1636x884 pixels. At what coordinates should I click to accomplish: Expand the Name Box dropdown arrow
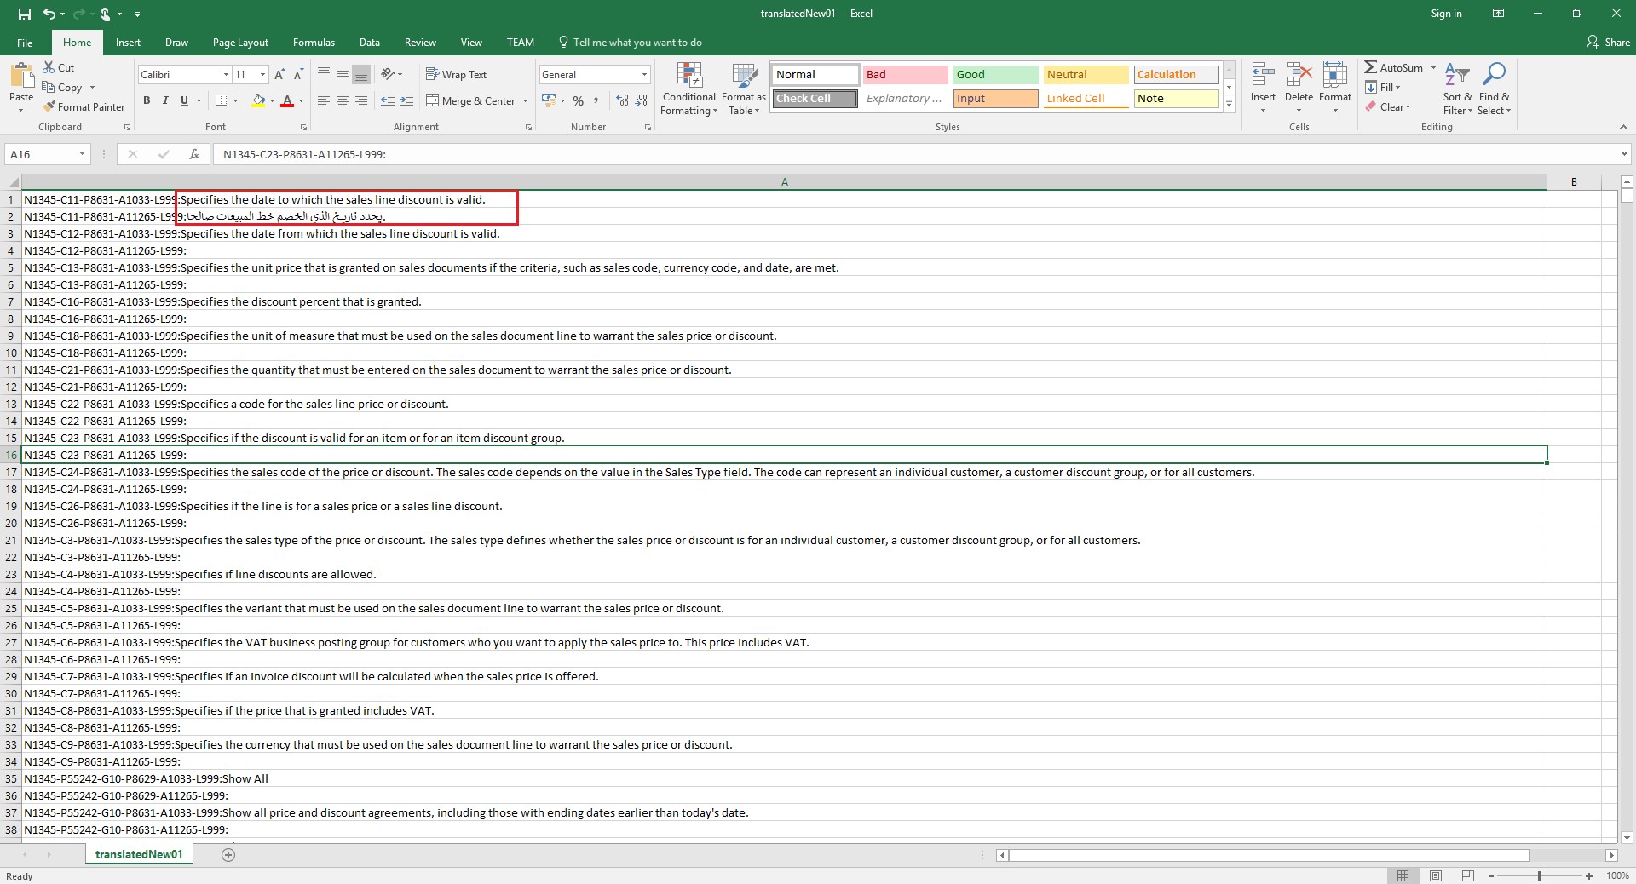click(x=82, y=154)
